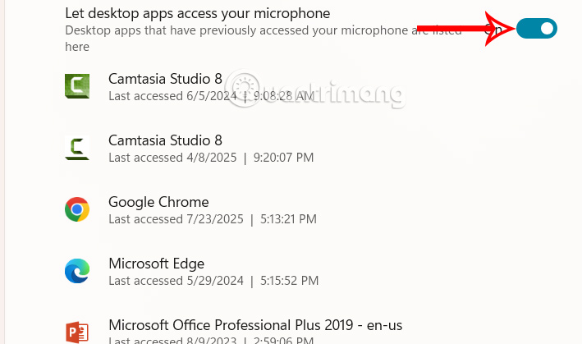Click the last accessed 4/8/2025 timestamp
This screenshot has height=344, width=582.
[x=211, y=158]
